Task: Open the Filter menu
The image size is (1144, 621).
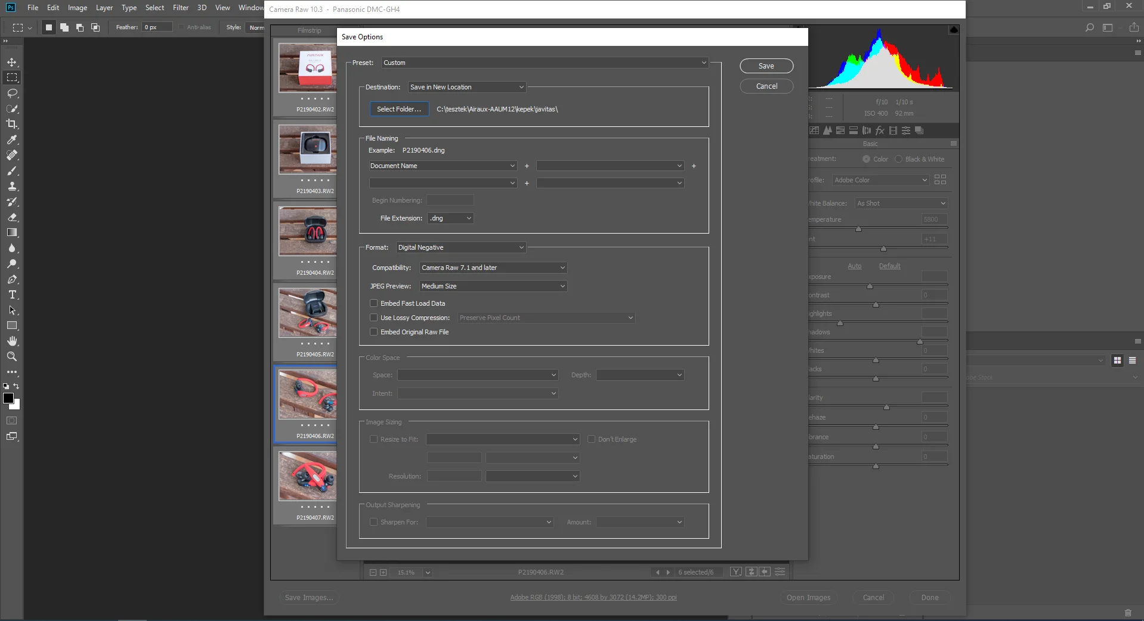Action: click(x=181, y=8)
